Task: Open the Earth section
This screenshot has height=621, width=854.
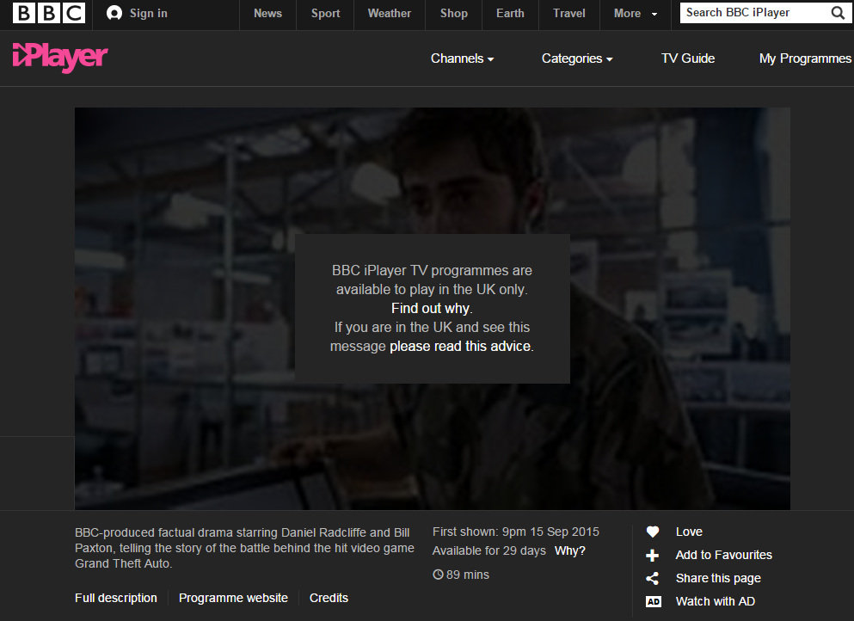Action: click(510, 14)
